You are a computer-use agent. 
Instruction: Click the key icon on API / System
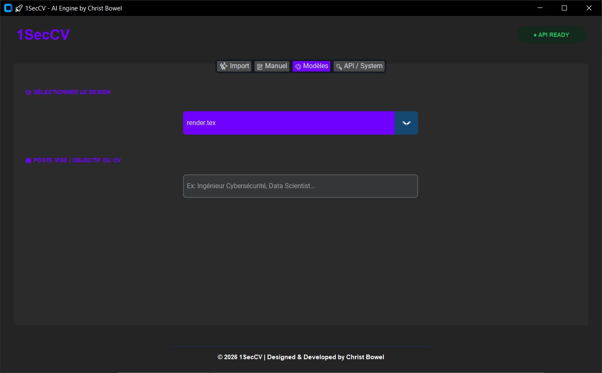coord(339,66)
